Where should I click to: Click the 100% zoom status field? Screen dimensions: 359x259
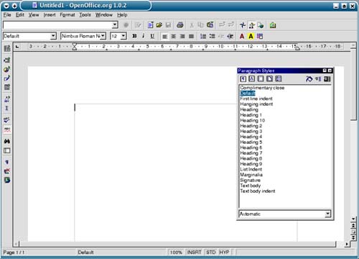click(x=176, y=253)
